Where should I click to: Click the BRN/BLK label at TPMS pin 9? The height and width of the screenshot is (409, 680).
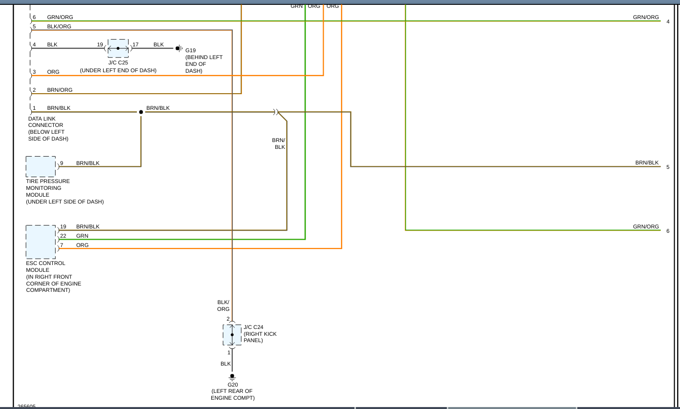88,163
